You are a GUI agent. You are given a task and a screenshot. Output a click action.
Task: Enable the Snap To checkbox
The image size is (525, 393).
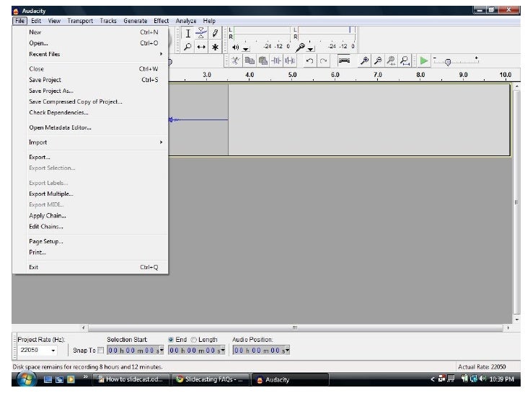(100, 351)
